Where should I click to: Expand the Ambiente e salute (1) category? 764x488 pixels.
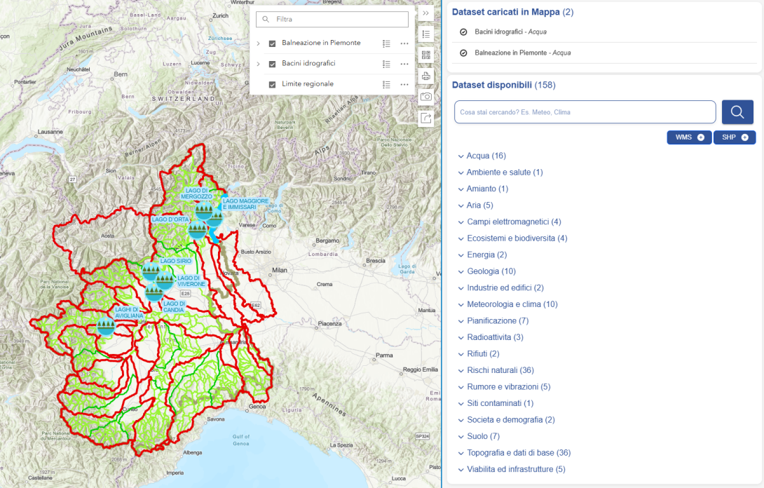tap(500, 172)
